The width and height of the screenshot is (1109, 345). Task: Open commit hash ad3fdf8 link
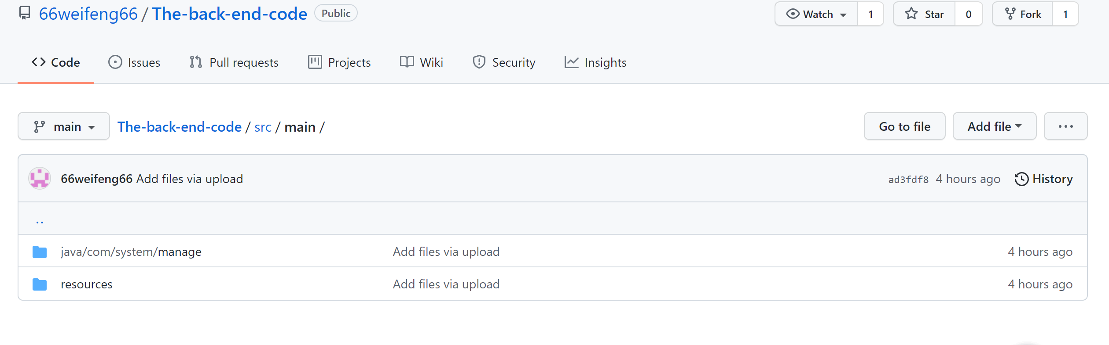pos(908,180)
